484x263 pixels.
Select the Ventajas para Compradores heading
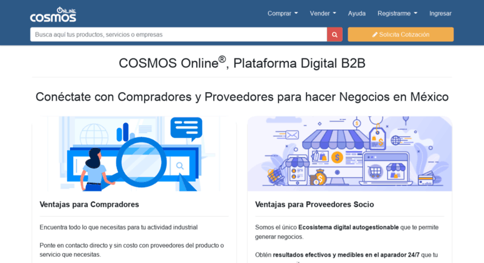pyautogui.click(x=89, y=205)
